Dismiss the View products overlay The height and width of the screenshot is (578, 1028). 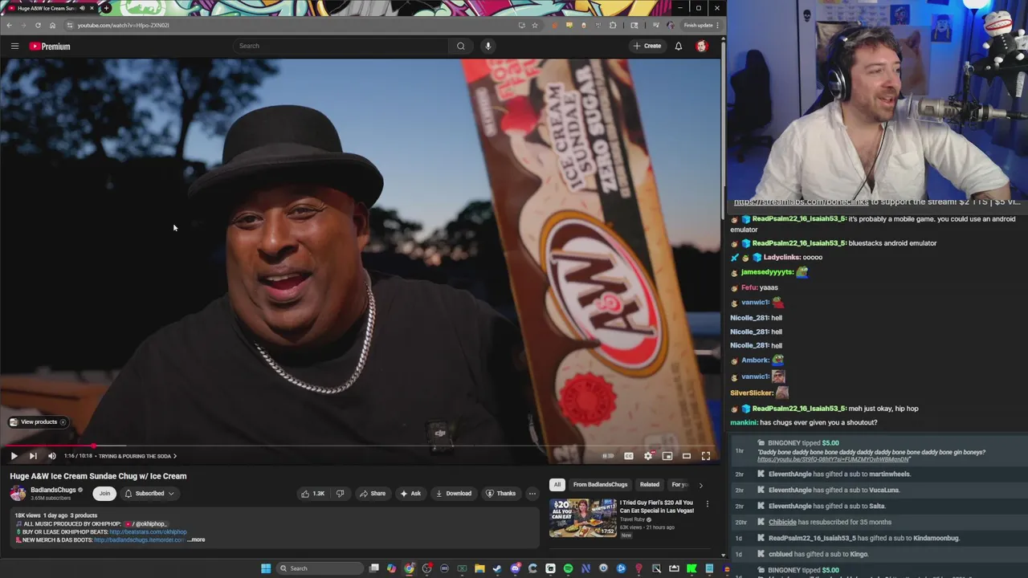coord(63,422)
